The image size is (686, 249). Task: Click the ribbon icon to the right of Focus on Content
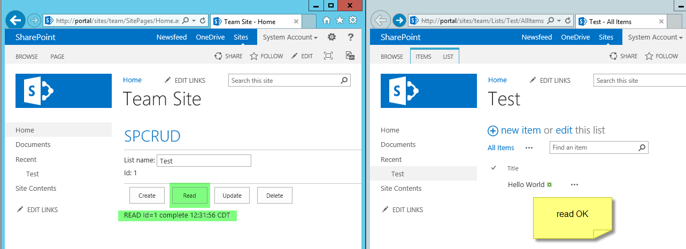[350, 56]
